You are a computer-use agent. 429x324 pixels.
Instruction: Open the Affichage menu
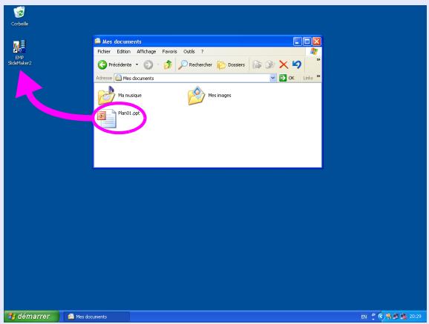click(x=146, y=51)
